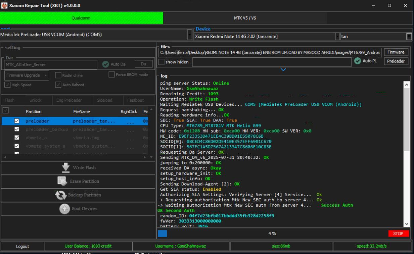Screen dimensions: 414x254
Task: Toggle the Auto Reboot checkbox
Action: (x=58, y=85)
